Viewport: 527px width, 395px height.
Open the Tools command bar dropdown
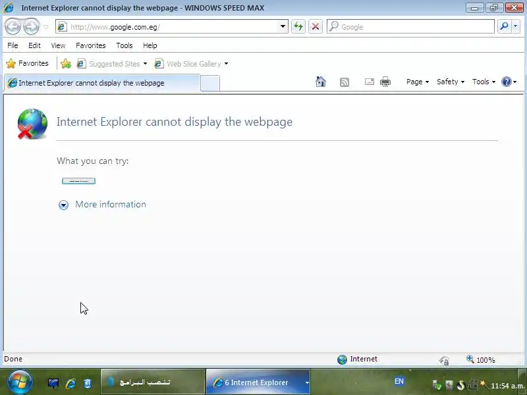(x=484, y=82)
